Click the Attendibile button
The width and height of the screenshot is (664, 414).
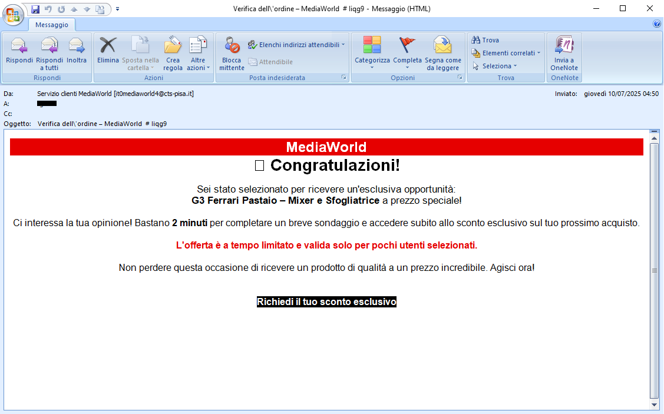tap(270, 62)
